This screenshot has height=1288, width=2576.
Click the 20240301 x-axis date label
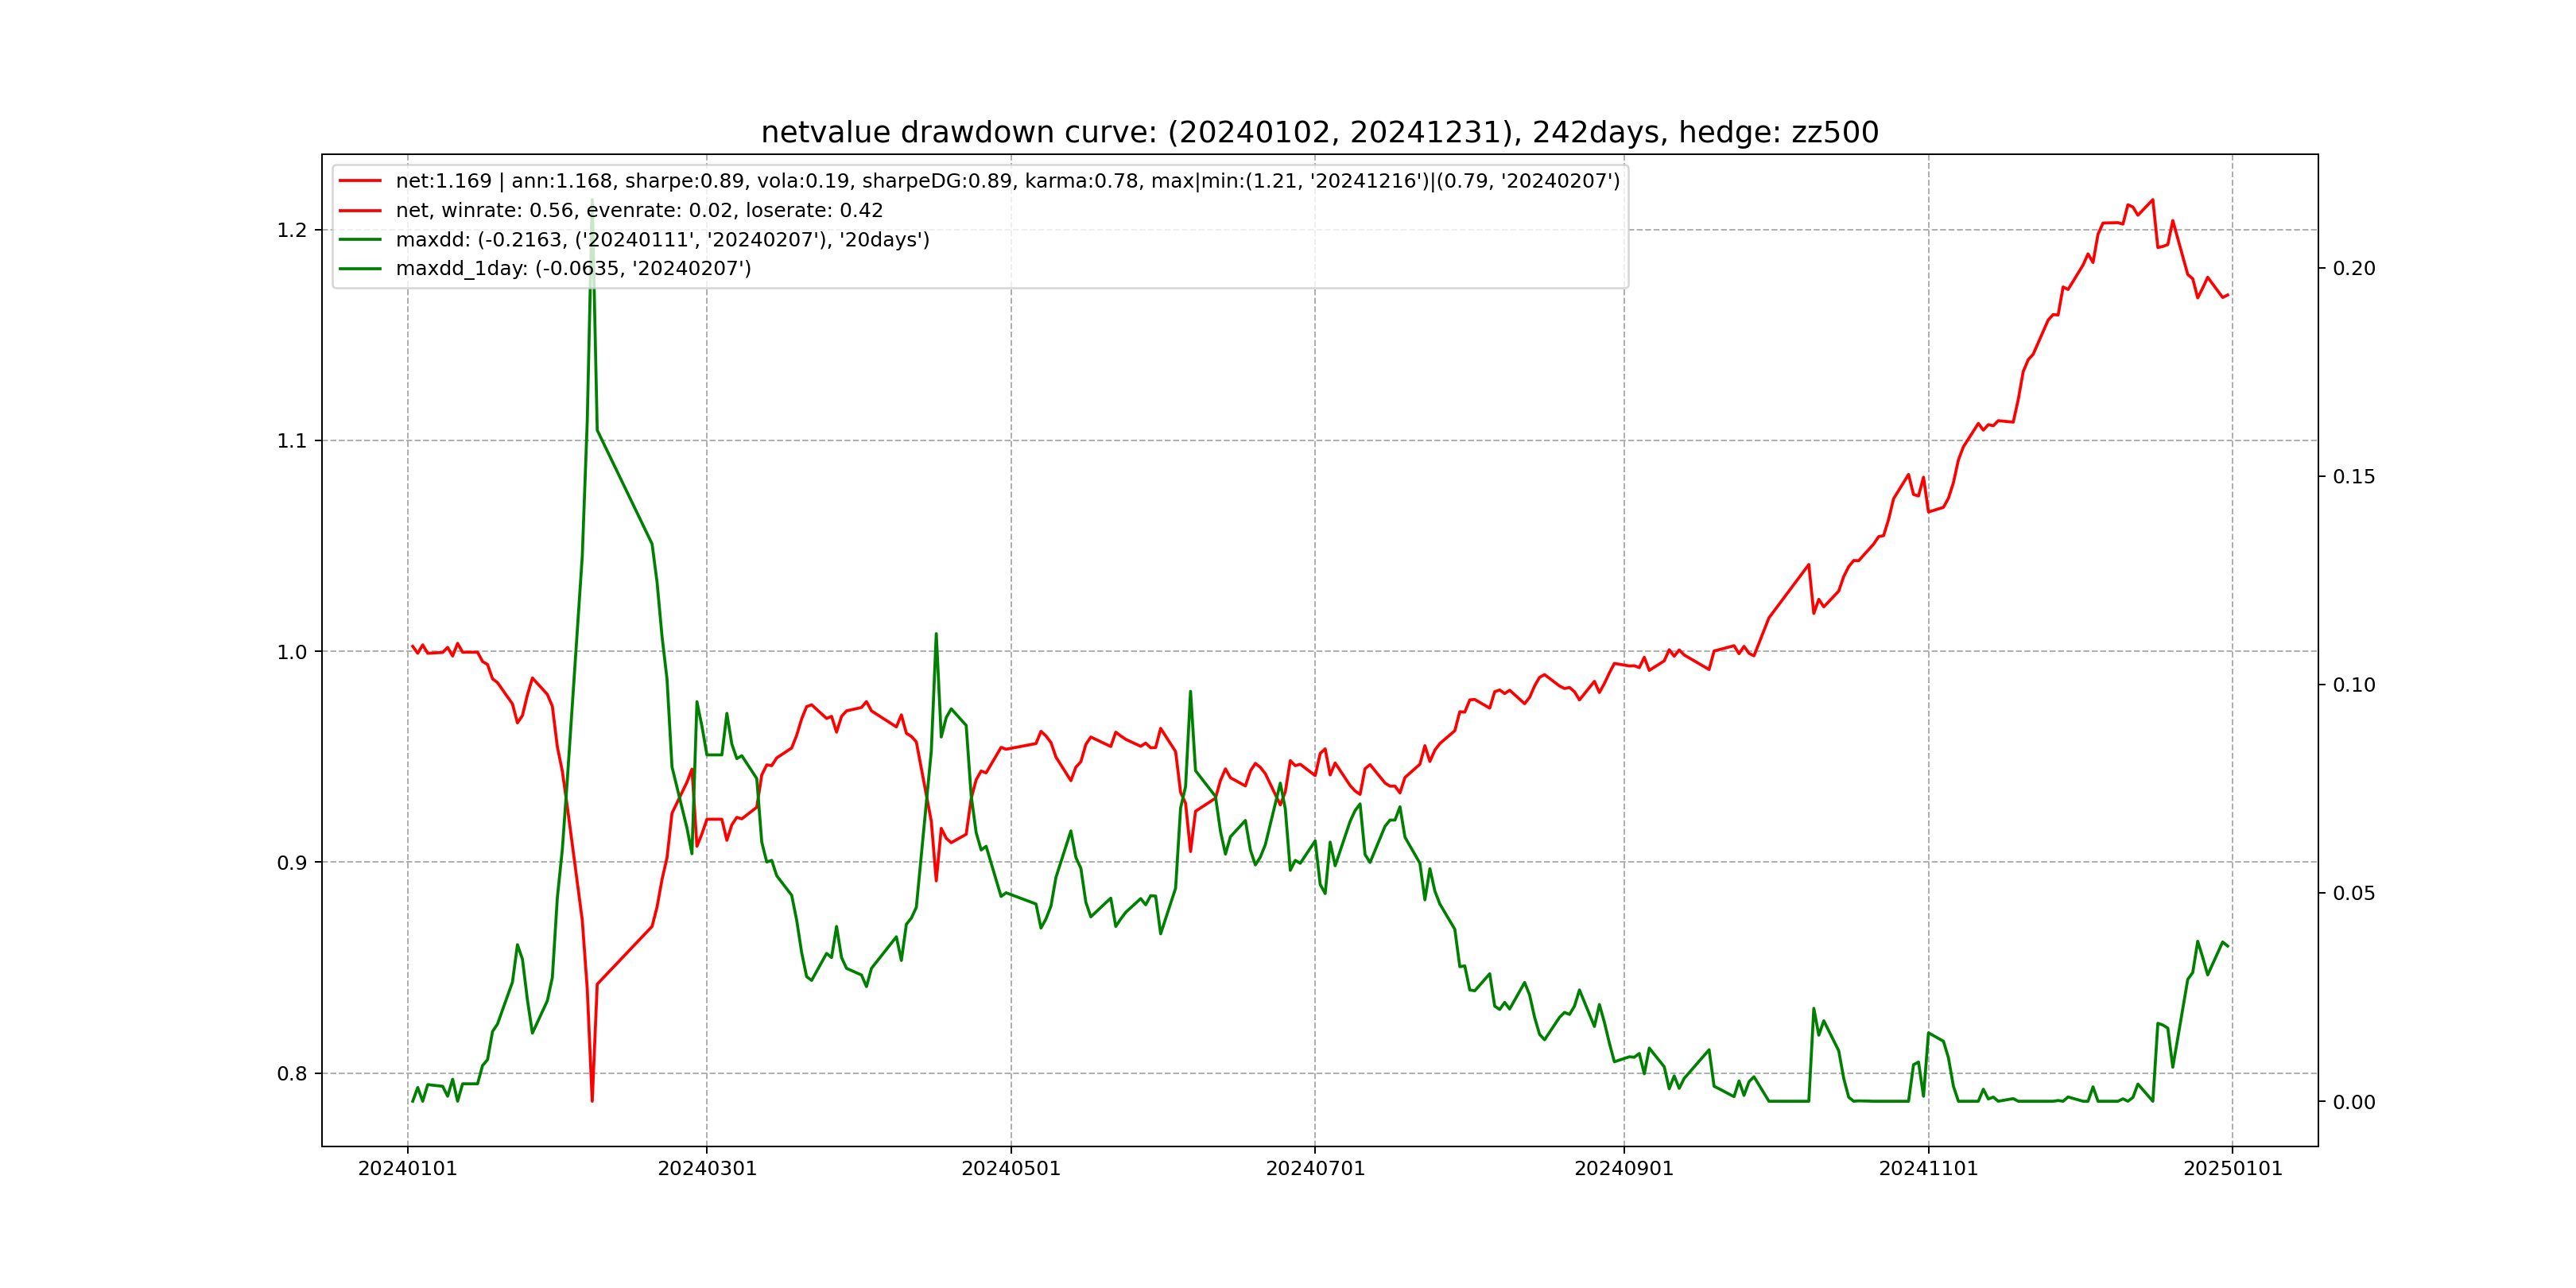pos(707,1169)
